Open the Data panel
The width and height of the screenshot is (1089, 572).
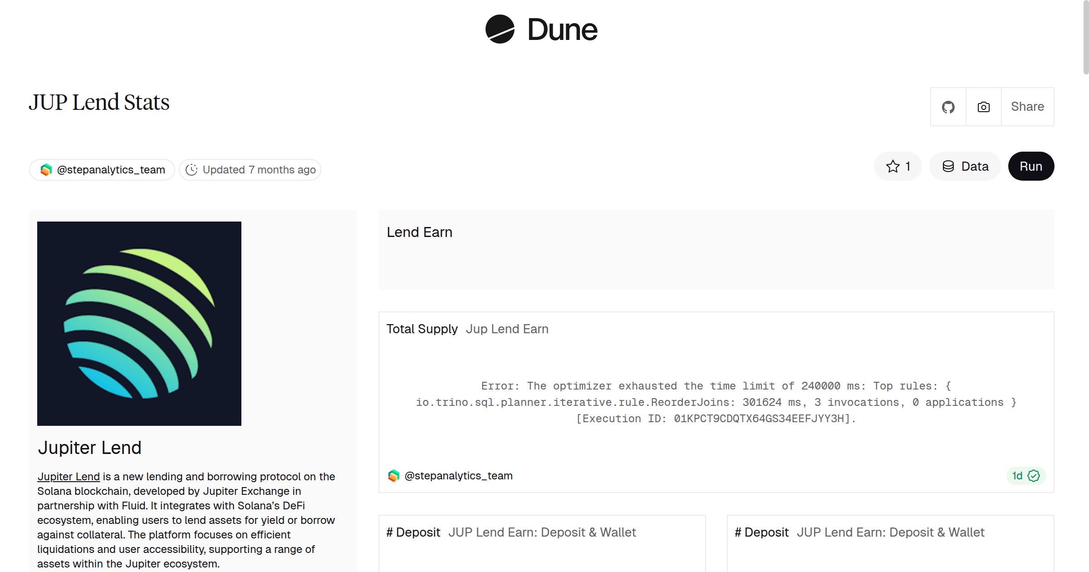click(965, 166)
